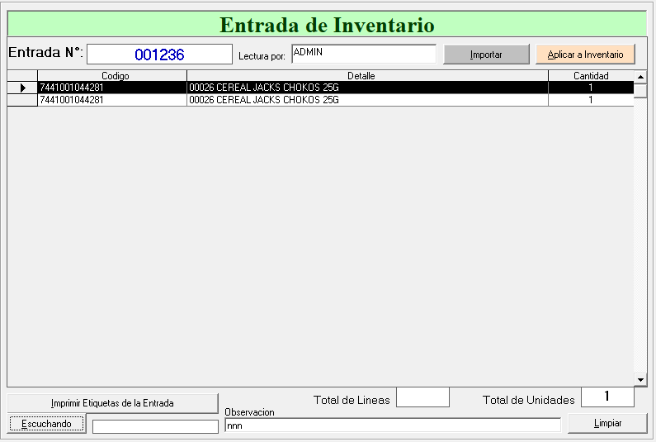Select the Detalle cell in the second row
This screenshot has height=442, width=656.
tap(367, 100)
